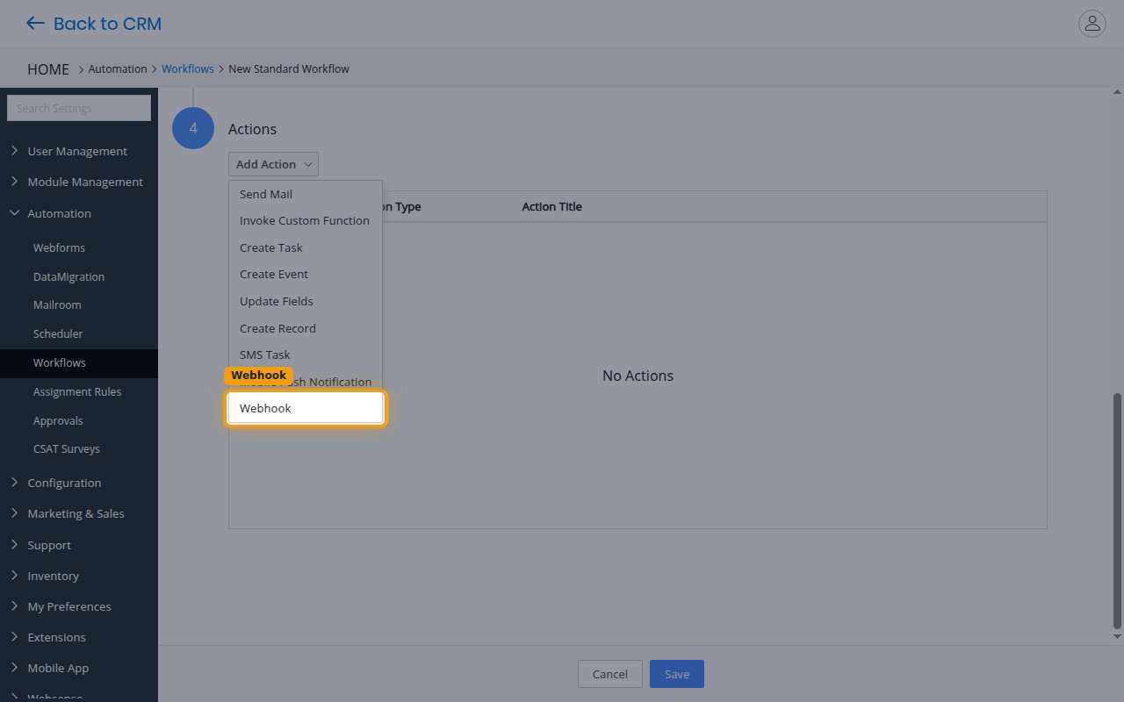The height and width of the screenshot is (702, 1124).
Task: Choose Send Mail from action menu
Action: tap(306, 194)
